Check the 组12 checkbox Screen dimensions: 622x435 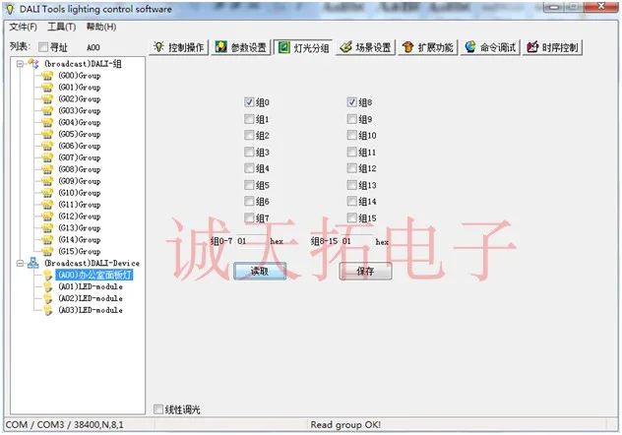point(351,168)
